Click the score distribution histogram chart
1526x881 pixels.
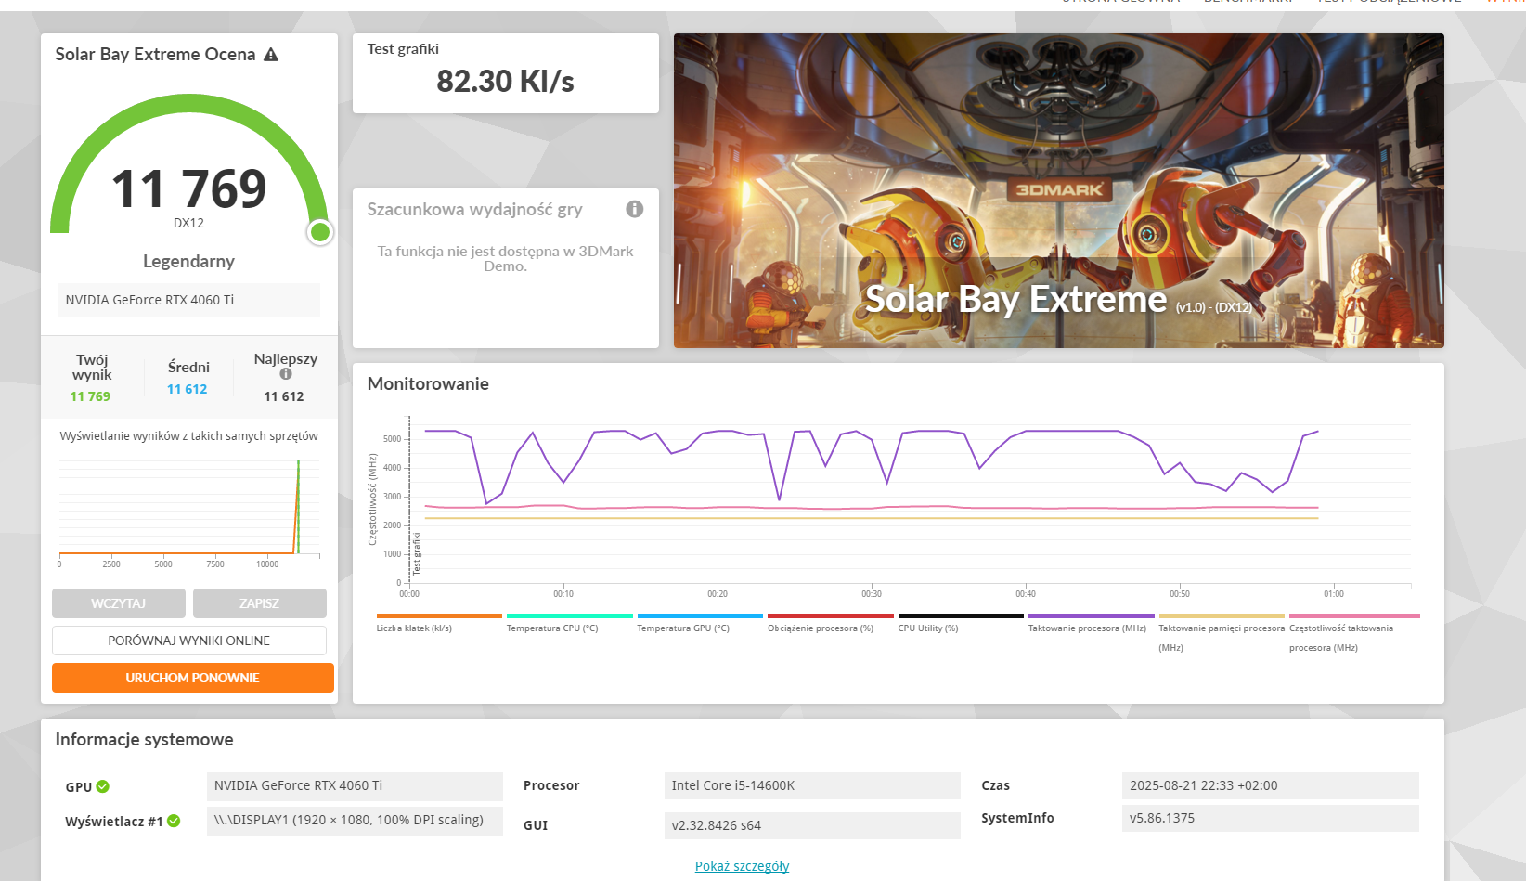click(x=189, y=511)
